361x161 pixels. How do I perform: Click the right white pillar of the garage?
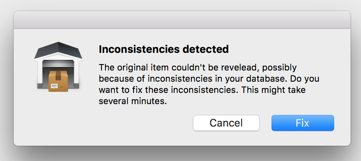[x=77, y=72]
